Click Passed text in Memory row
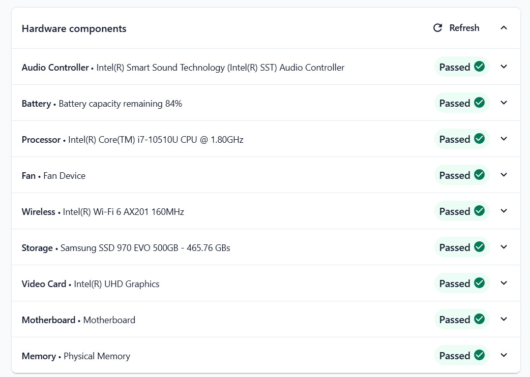This screenshot has height=377, width=530. [x=455, y=356]
